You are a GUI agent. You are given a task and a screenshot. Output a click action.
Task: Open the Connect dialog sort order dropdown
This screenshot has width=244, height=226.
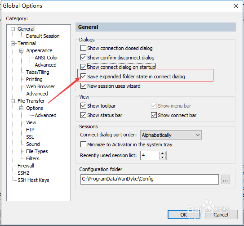click(x=171, y=135)
